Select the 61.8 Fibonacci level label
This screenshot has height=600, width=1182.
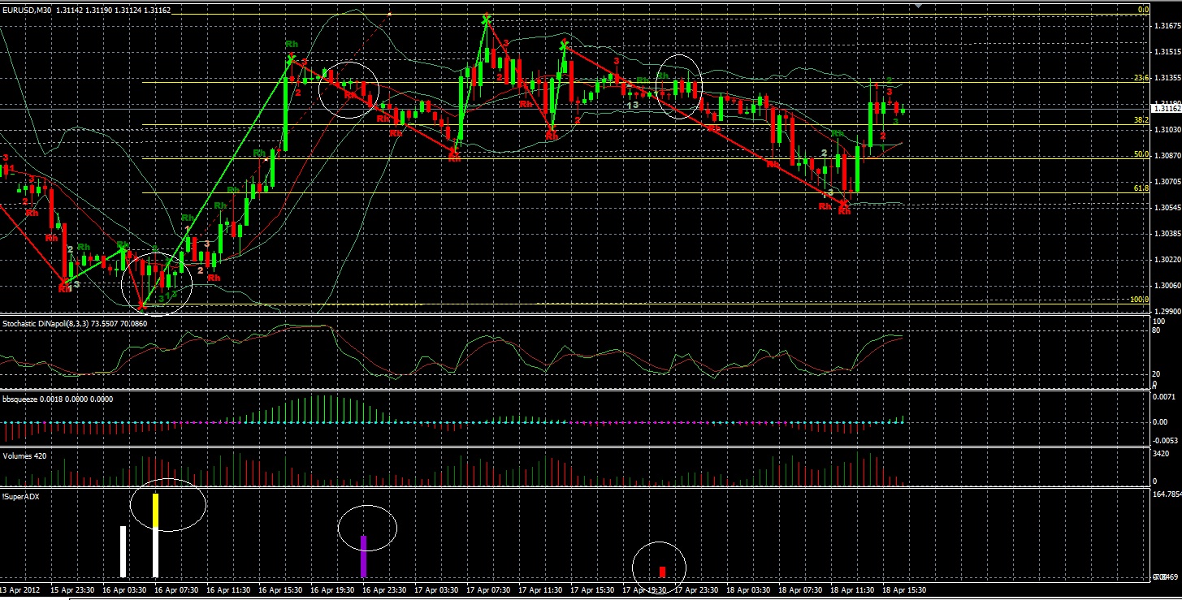click(1141, 188)
